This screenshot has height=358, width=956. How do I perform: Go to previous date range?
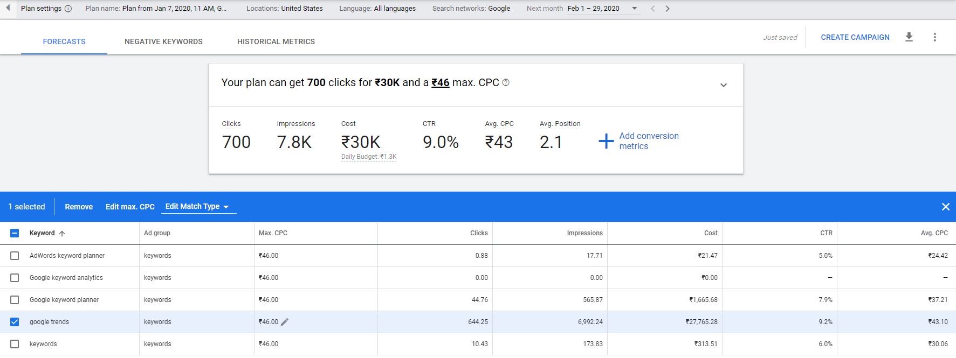[653, 9]
